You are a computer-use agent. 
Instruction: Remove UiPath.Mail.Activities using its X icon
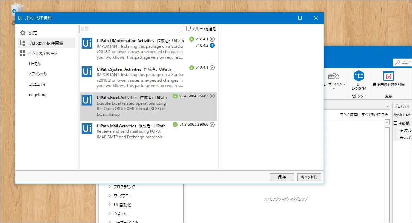212,125
